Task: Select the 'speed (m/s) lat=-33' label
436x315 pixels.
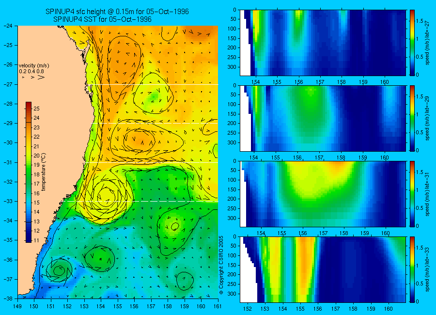Action: 427,270
